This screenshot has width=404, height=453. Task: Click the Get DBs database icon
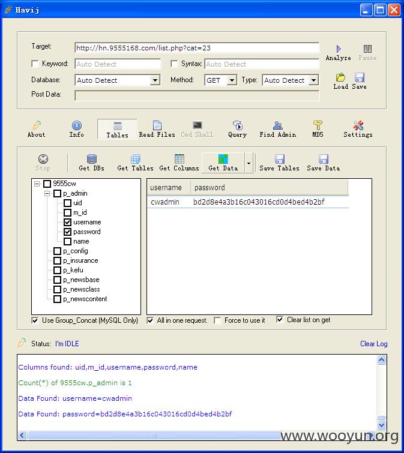[92, 159]
